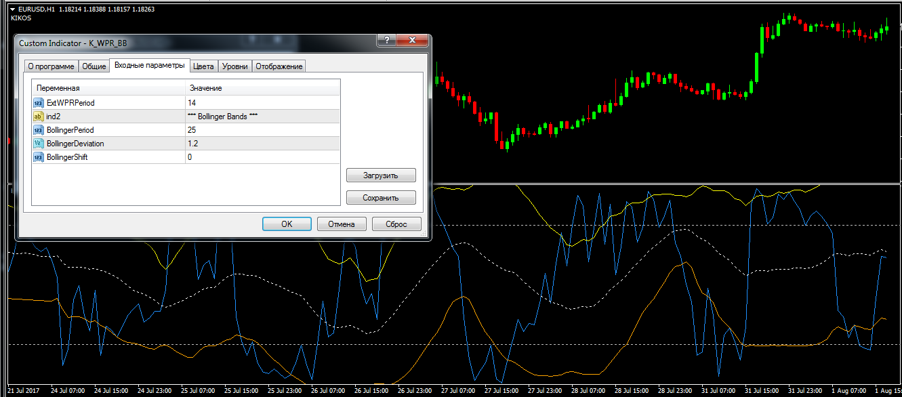Click the integer icon beside BollingerPeriod
Viewport: 902px width, 397px height.
(x=38, y=130)
